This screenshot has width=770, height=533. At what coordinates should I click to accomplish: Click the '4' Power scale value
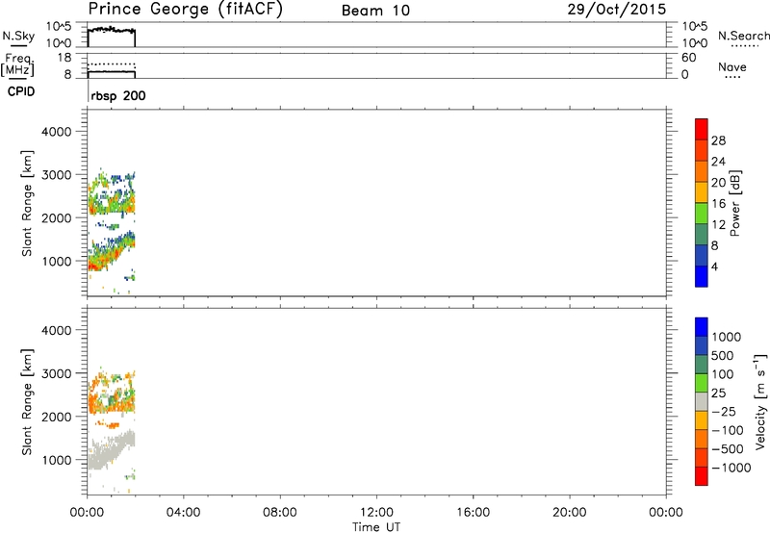714,266
